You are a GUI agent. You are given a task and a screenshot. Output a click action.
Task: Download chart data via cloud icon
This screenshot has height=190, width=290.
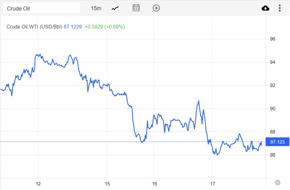click(x=265, y=8)
